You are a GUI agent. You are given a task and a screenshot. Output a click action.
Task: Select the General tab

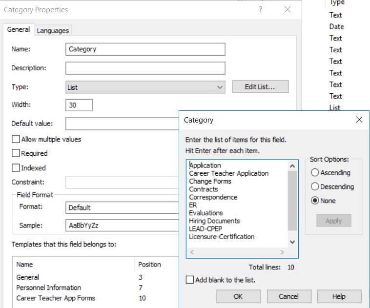click(19, 30)
